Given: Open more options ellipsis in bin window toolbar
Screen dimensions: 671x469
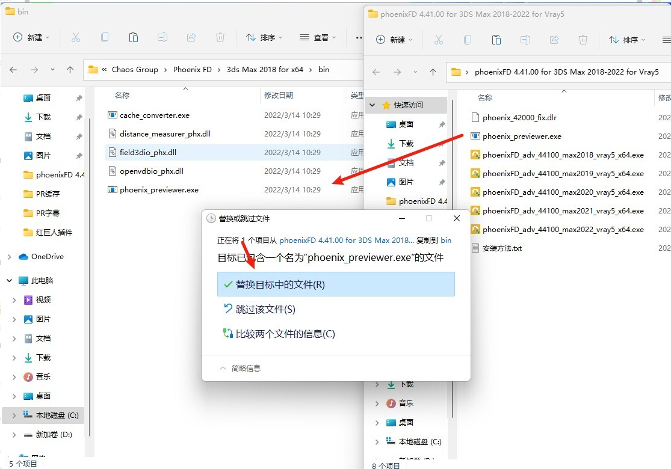Looking at the screenshot, I should click(x=359, y=38).
